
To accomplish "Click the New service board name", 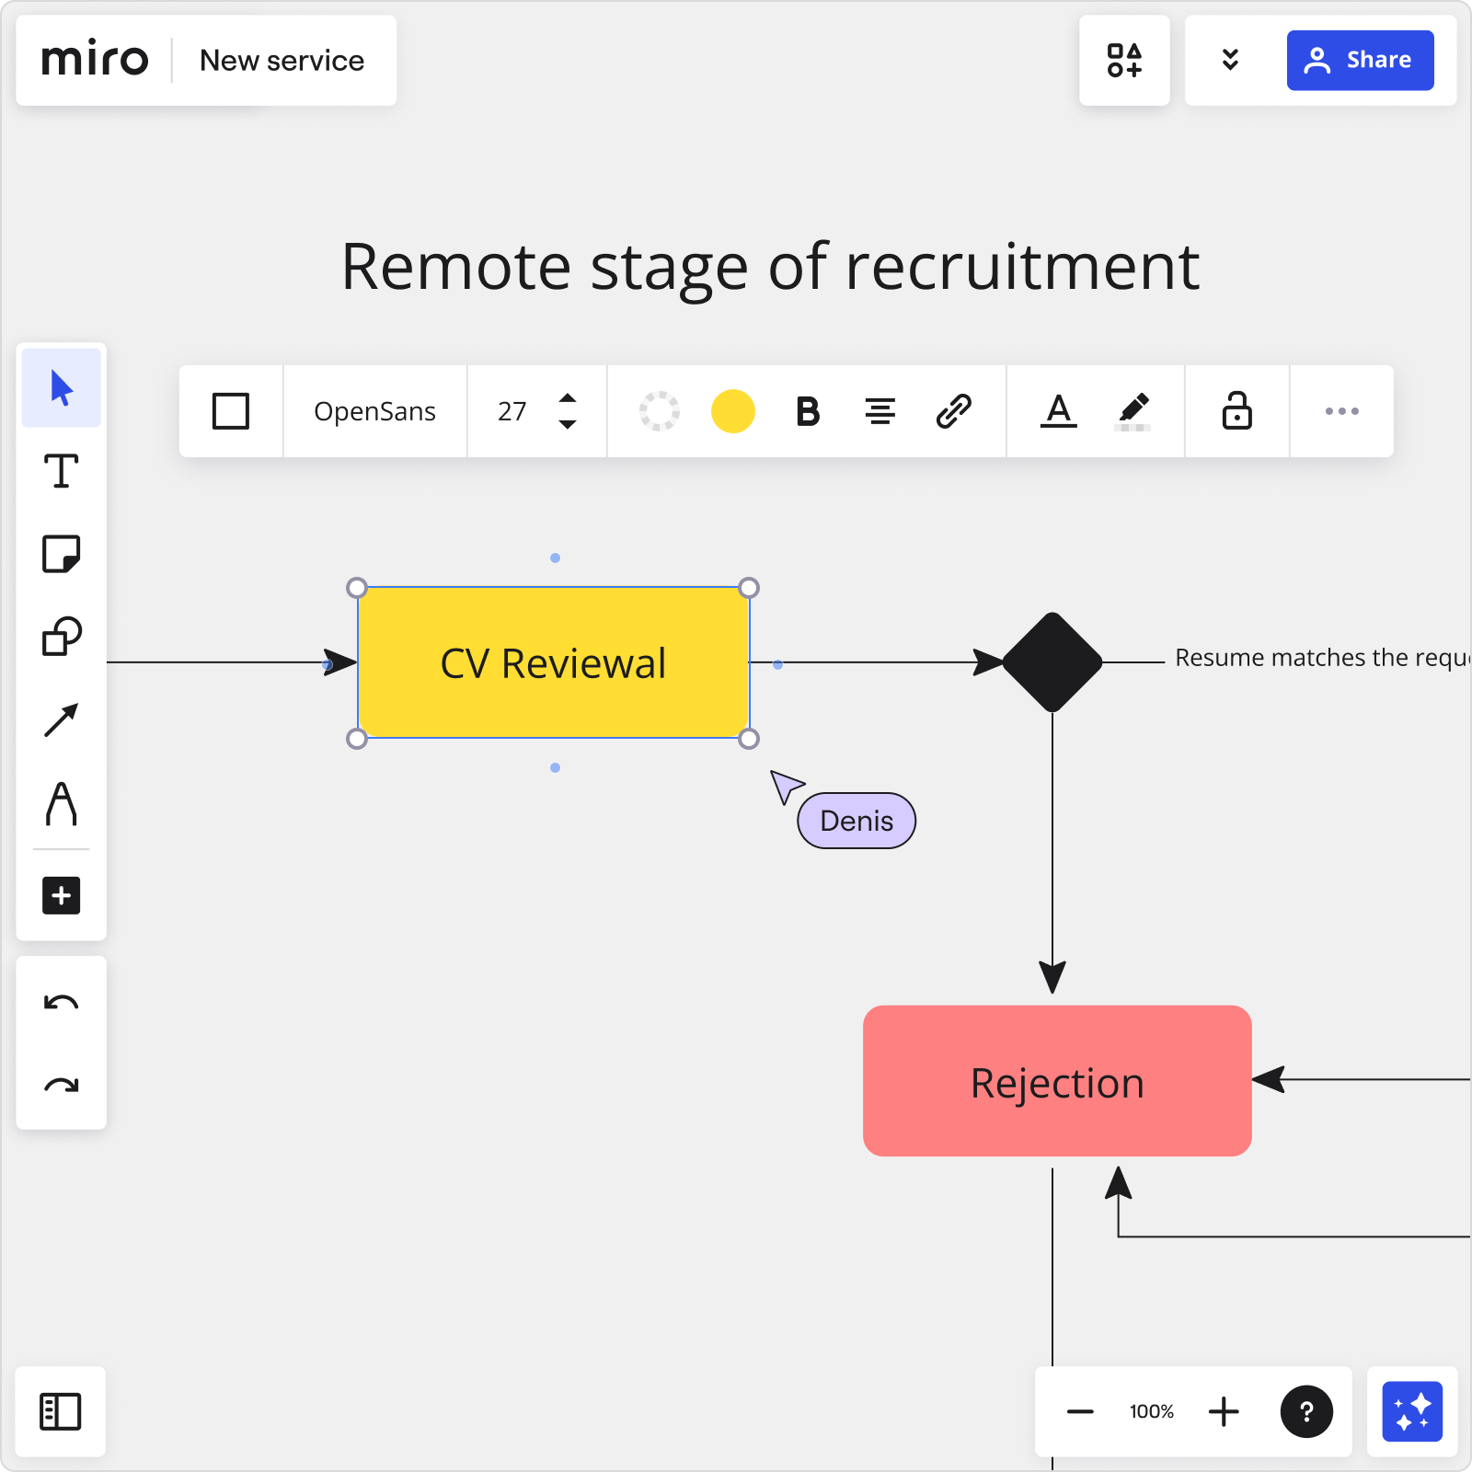I will [282, 61].
